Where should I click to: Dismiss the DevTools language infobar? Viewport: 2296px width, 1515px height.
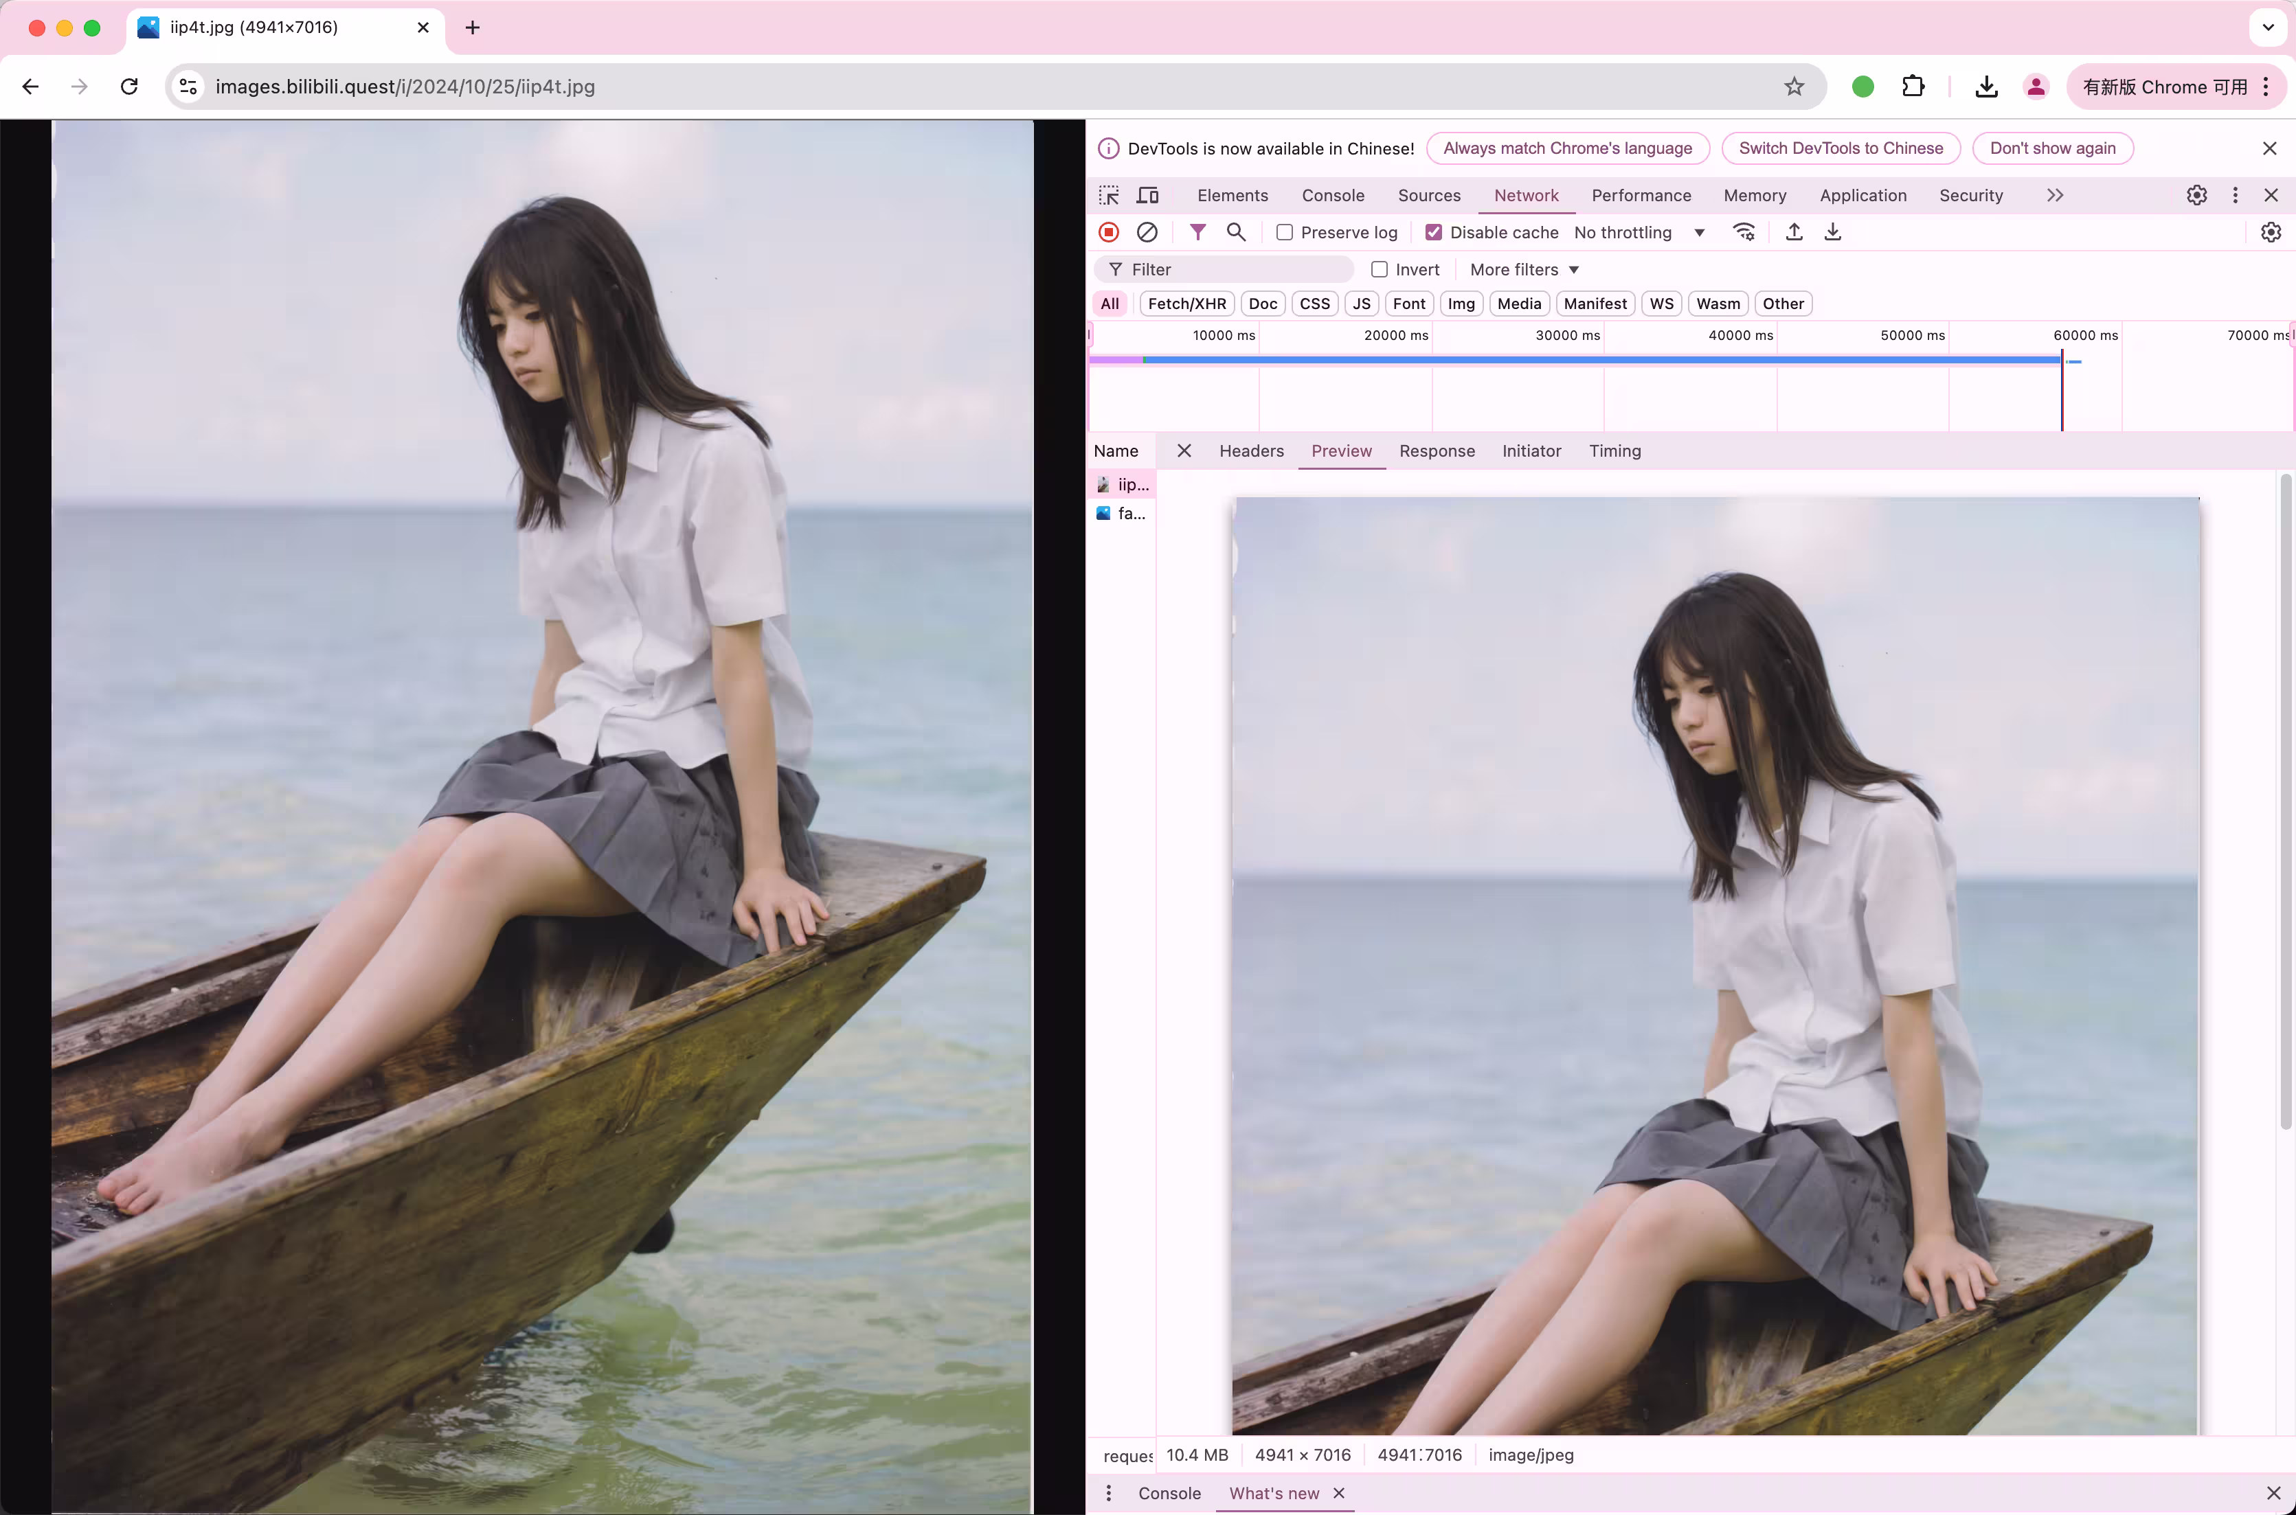click(2270, 148)
